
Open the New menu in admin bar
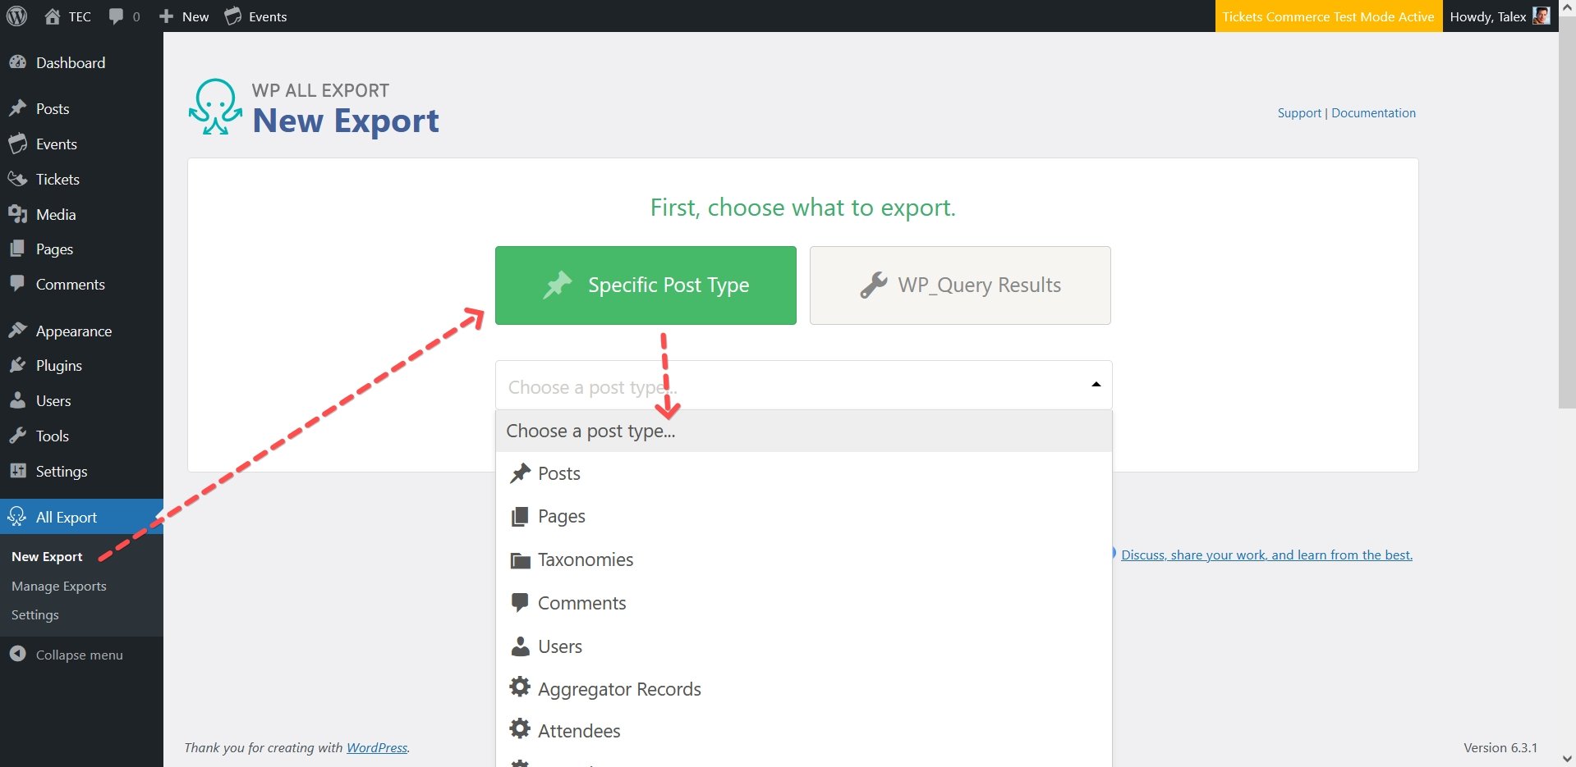pyautogui.click(x=183, y=16)
